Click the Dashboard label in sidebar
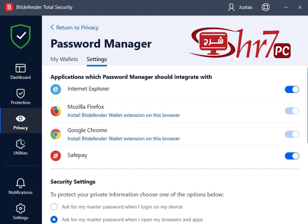308x224 pixels. point(21,77)
